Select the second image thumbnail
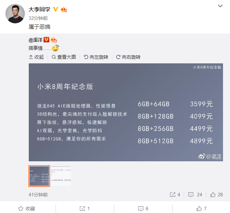The height and width of the screenshot is (213, 230). click(x=61, y=176)
